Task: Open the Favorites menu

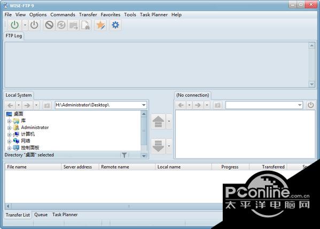Action: (111, 15)
